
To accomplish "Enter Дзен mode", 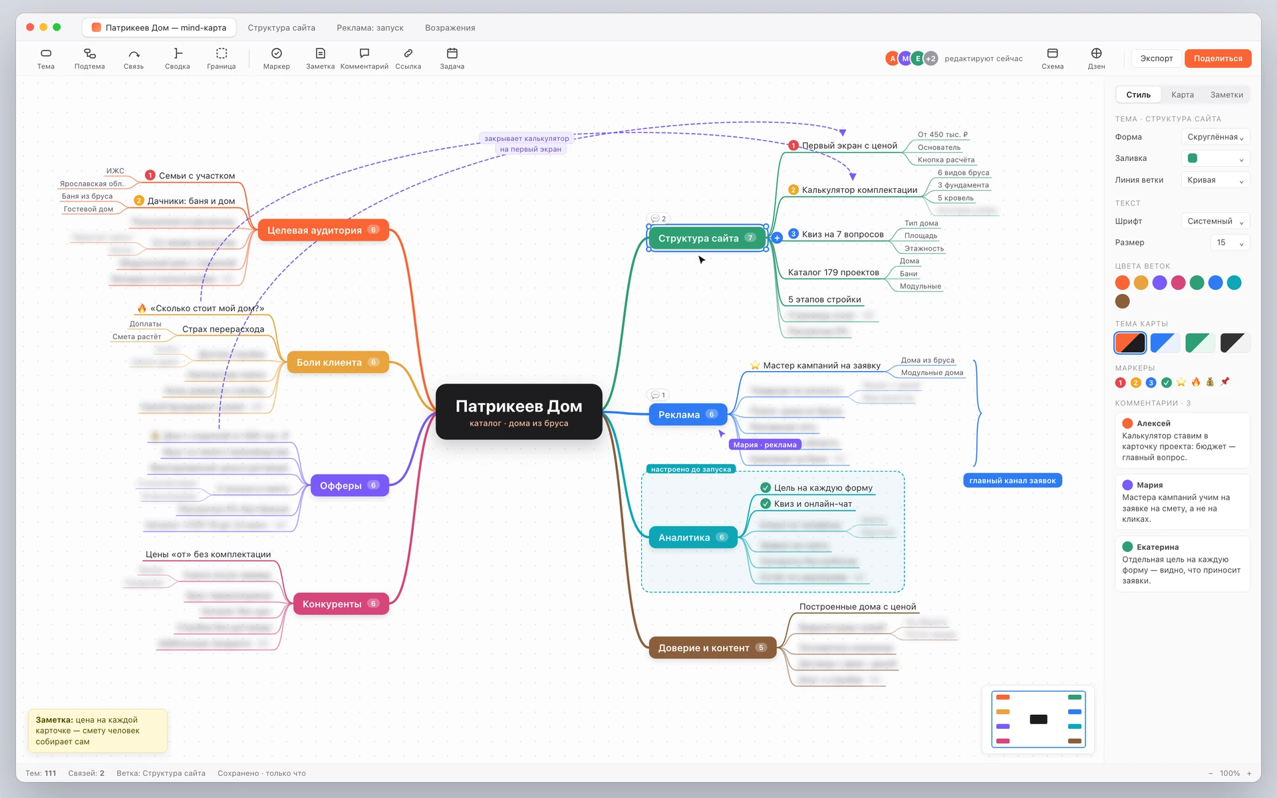I will coord(1096,59).
